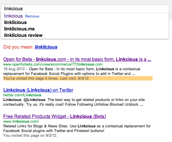
Task: Open the Linkcious on Twitter result
Action: point(38,90)
